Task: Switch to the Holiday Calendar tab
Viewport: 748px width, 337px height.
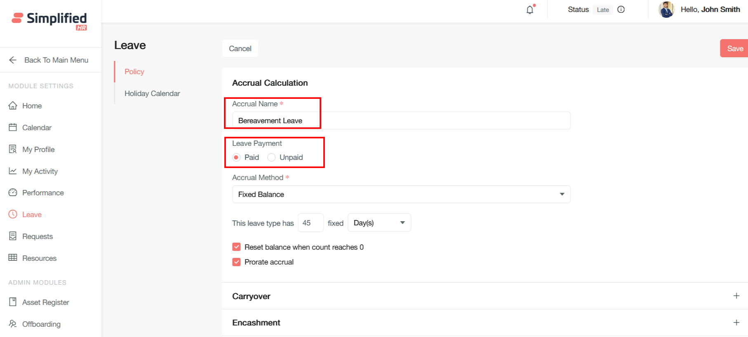Action: (x=152, y=94)
